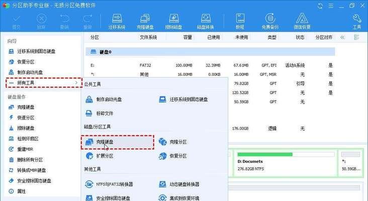Sort by the 类型 column header
The image size is (368, 201).
click(x=272, y=37)
